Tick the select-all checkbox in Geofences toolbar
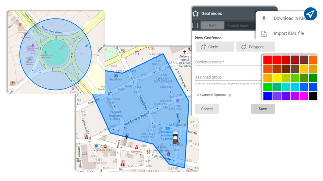Viewport: 323px width, 181px height. click(195, 25)
